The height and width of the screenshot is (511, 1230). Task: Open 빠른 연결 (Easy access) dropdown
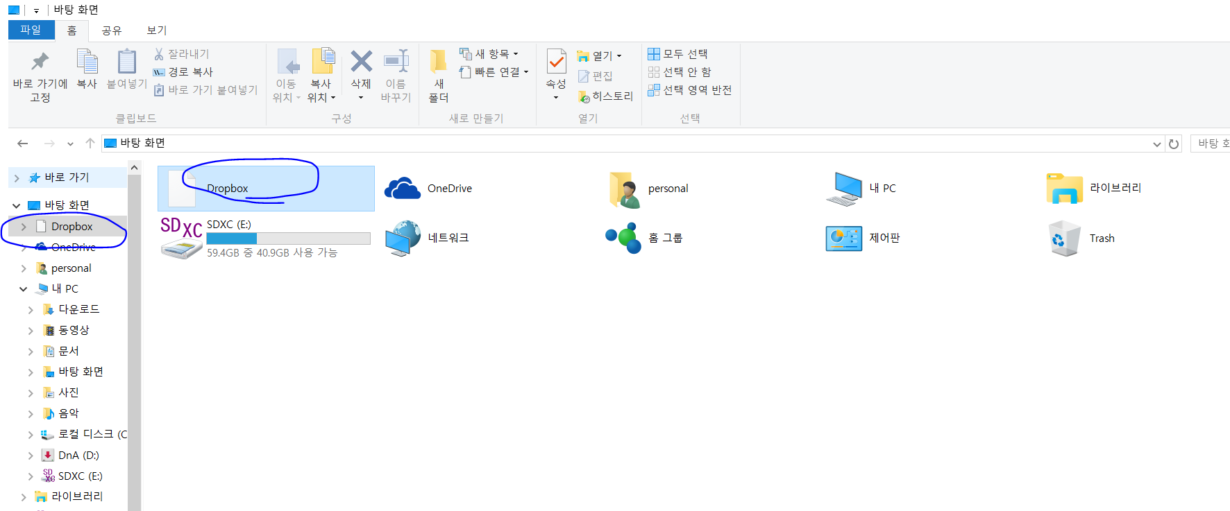[x=494, y=72]
